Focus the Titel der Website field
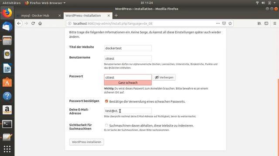This screenshot has width=279, height=156. pos(128,48)
